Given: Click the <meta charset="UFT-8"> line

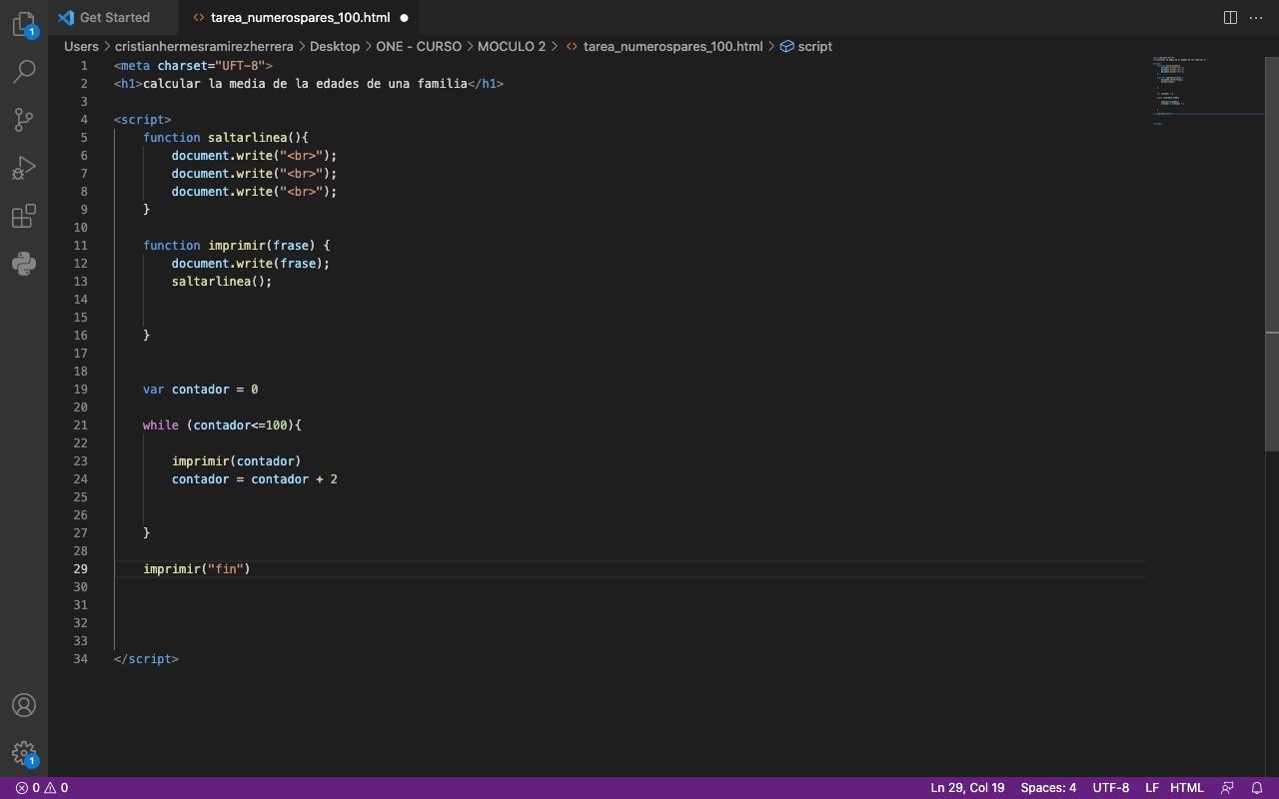Looking at the screenshot, I should coord(193,66).
